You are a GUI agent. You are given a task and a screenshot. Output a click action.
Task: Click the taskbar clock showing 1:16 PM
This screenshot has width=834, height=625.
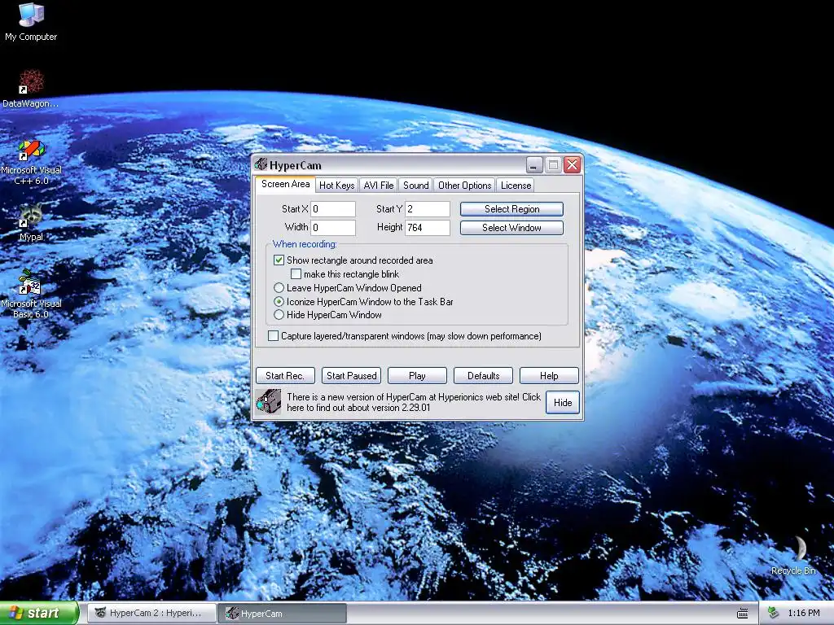tap(804, 614)
